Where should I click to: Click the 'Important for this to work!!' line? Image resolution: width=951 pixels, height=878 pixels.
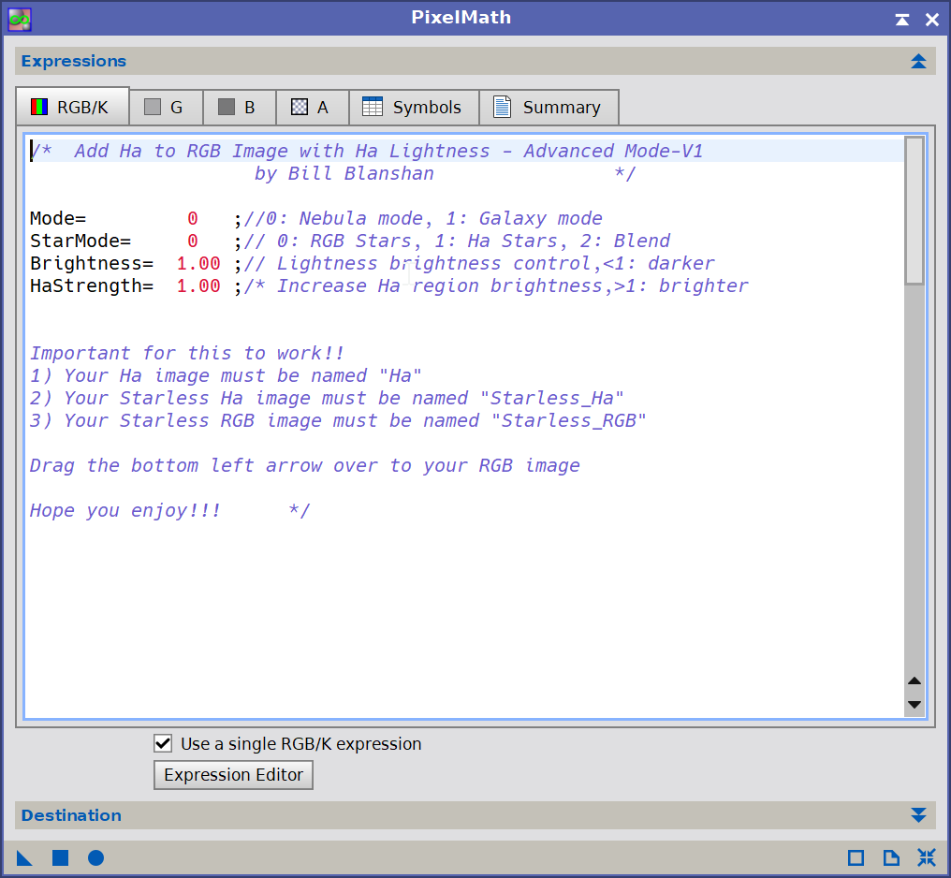[x=187, y=353]
